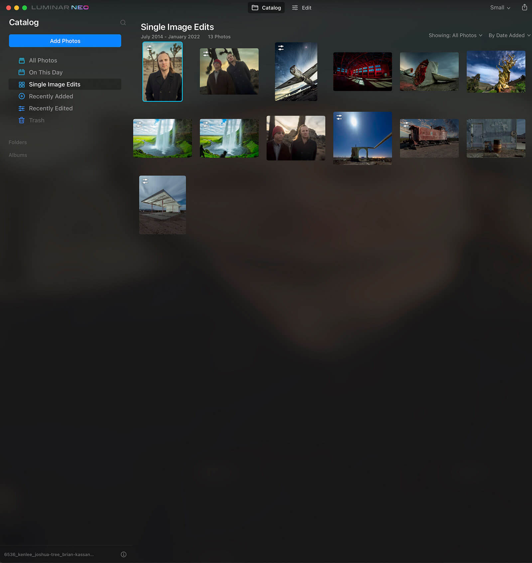Select the red caboose train photo

(429, 138)
